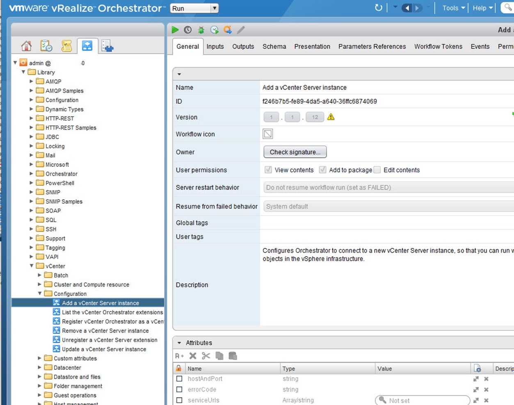Select the Cluster and Compute resource folder
The width and height of the screenshot is (514, 405).
[91, 284]
